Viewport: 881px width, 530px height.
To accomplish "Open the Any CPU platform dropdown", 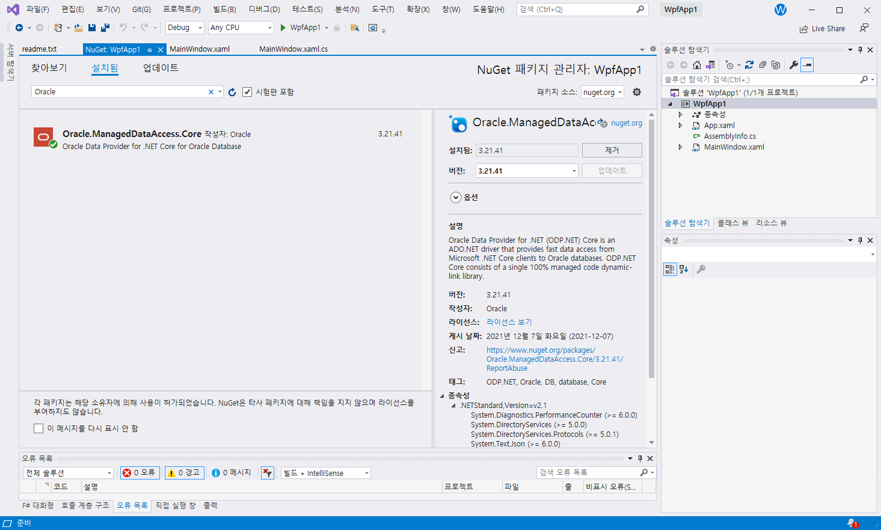I will point(241,28).
